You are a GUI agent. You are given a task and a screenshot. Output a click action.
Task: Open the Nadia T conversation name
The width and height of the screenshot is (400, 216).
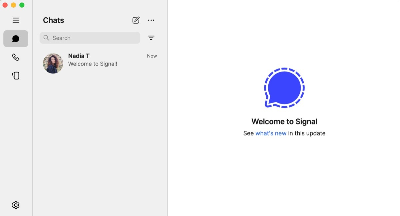(79, 56)
